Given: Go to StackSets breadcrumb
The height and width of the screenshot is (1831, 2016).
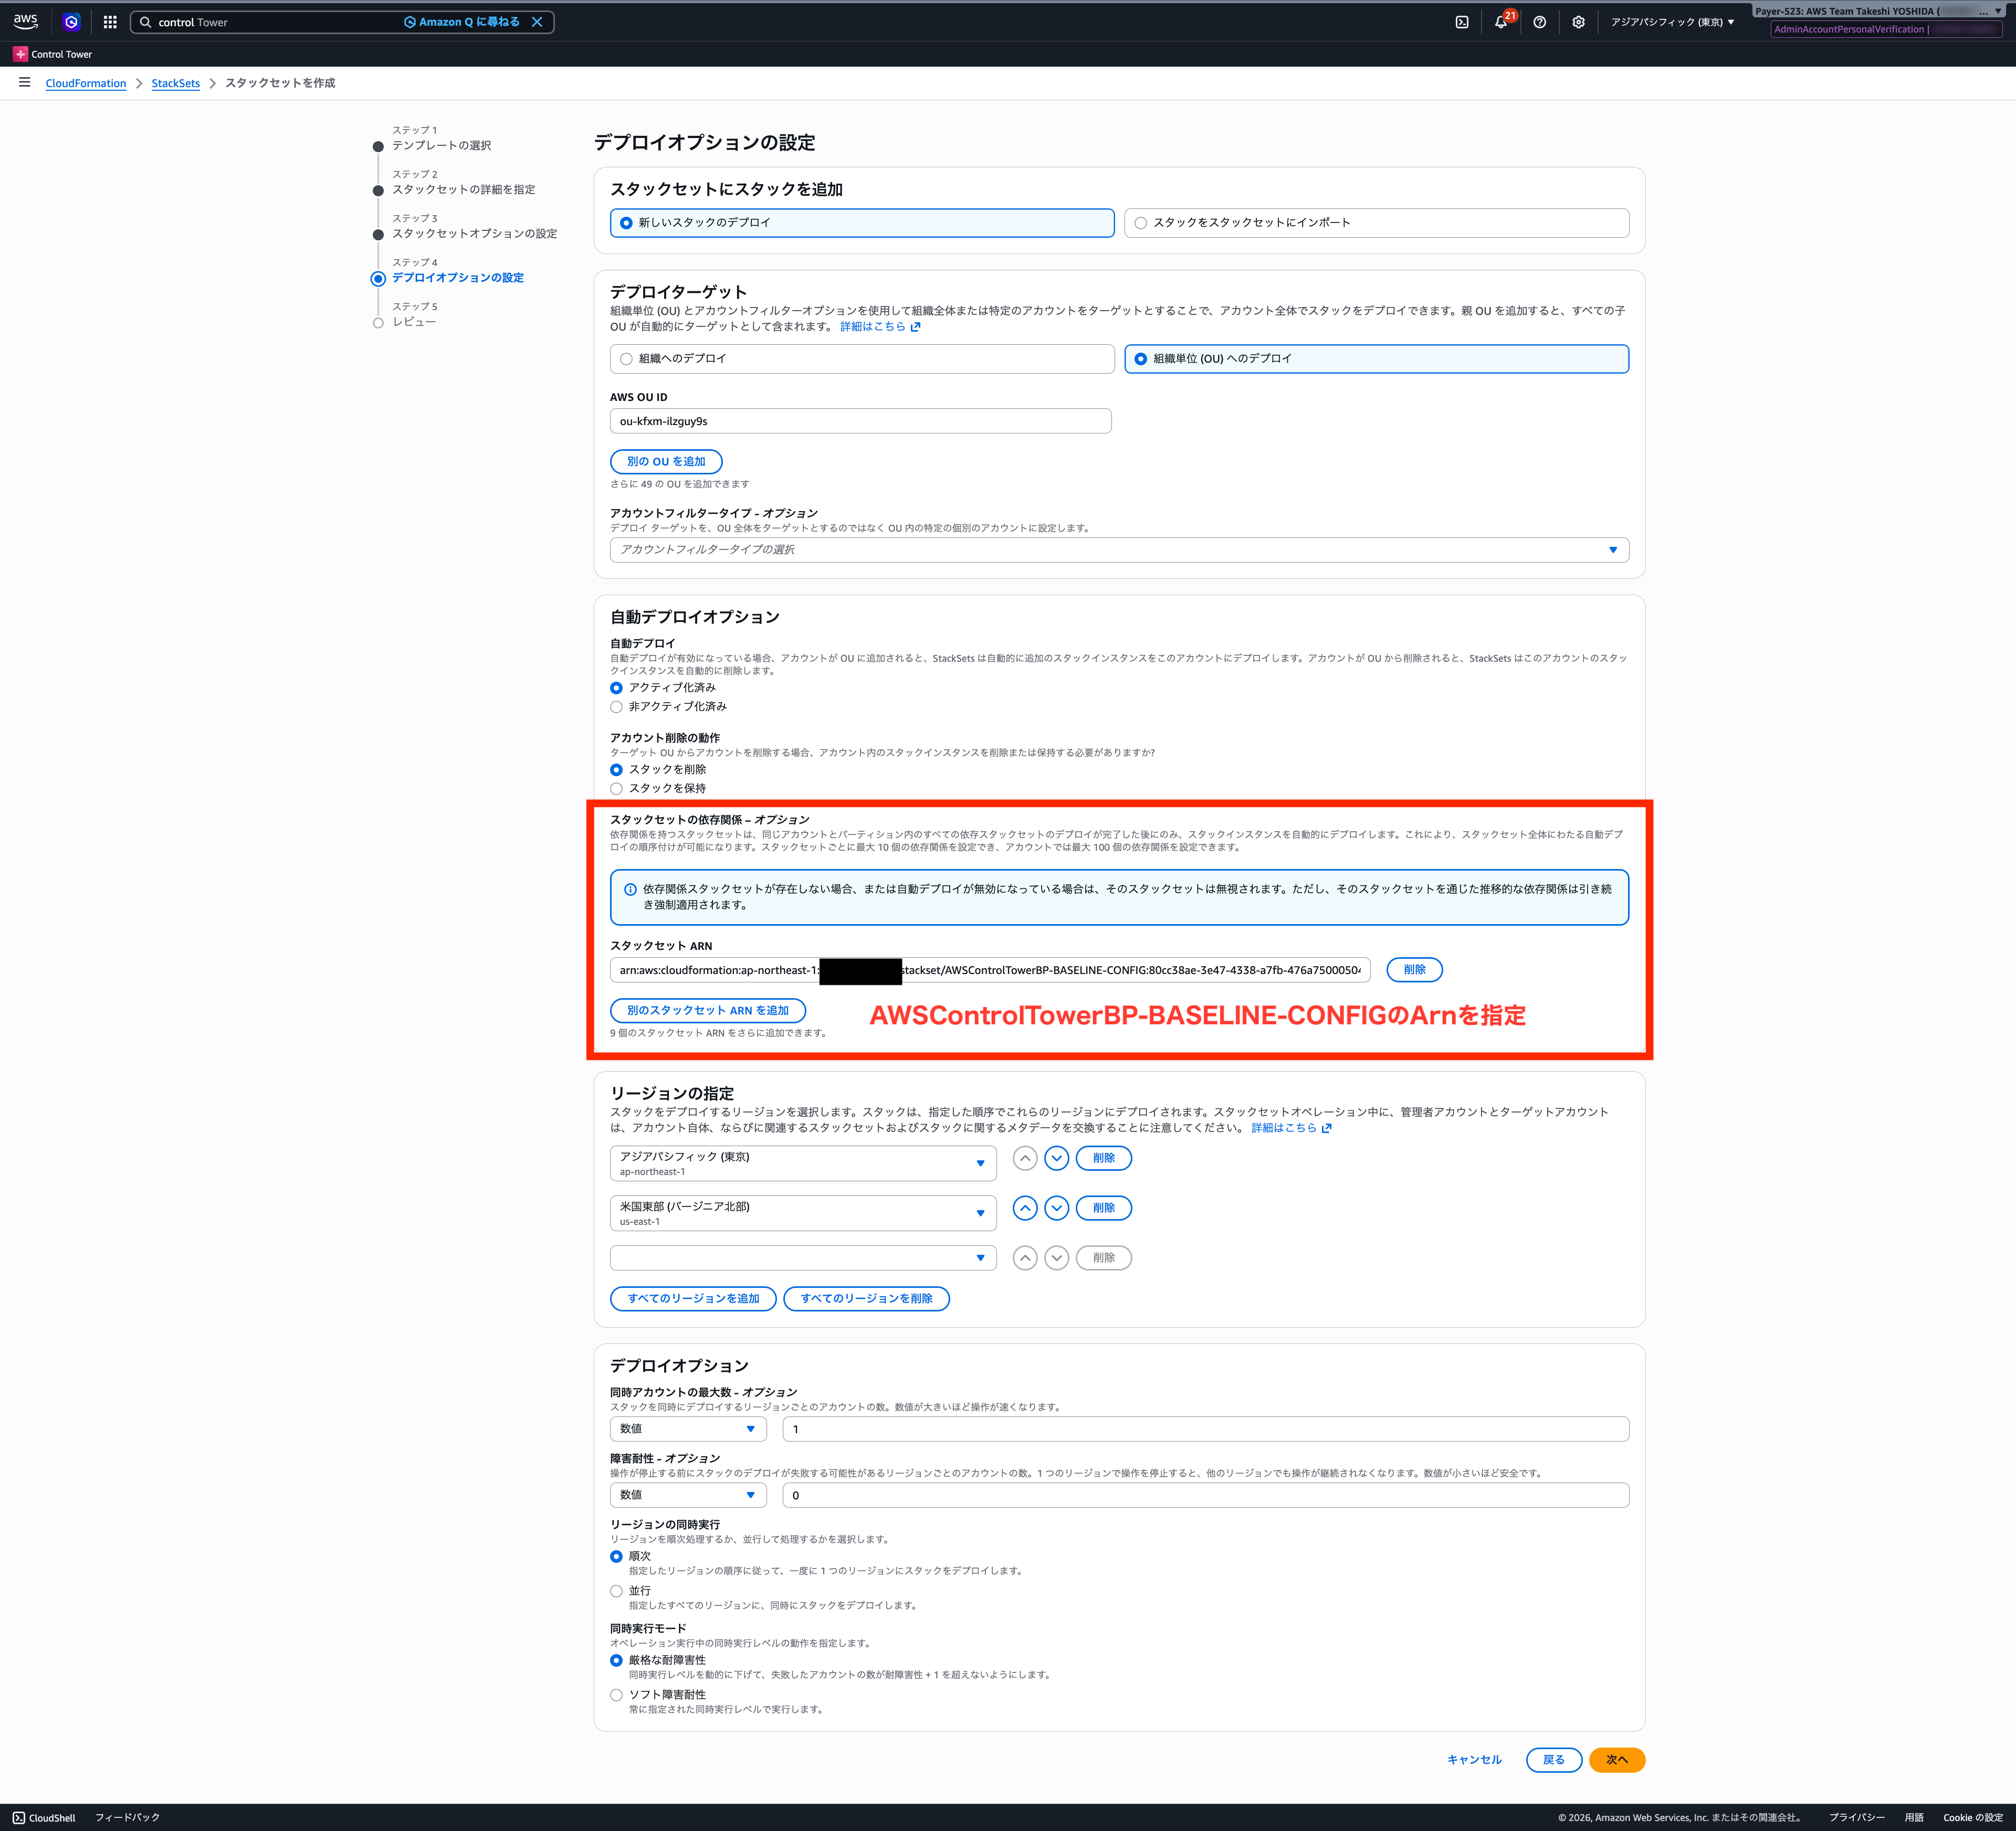Looking at the screenshot, I should (176, 83).
